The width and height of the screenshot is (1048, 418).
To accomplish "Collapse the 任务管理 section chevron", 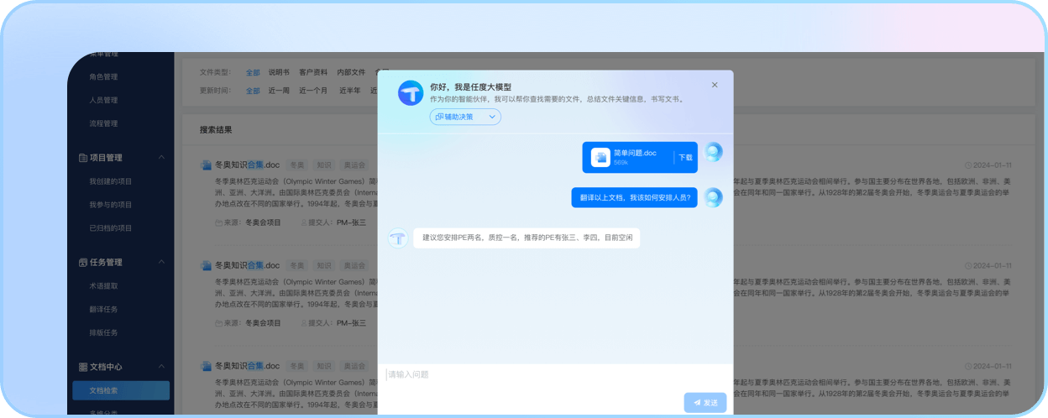I will coord(161,263).
